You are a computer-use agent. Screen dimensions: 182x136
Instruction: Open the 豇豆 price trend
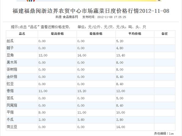[10, 84]
